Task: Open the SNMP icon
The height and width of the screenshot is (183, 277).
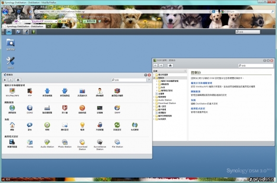Action: [x=117, y=108]
